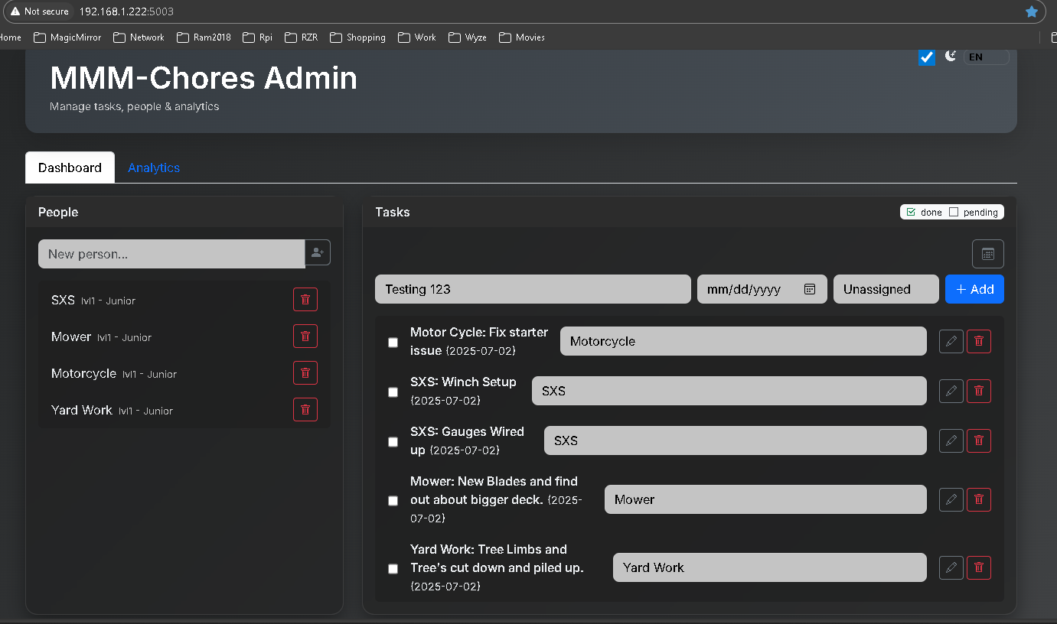Click pencil icon for Mower blades task

coord(951,500)
